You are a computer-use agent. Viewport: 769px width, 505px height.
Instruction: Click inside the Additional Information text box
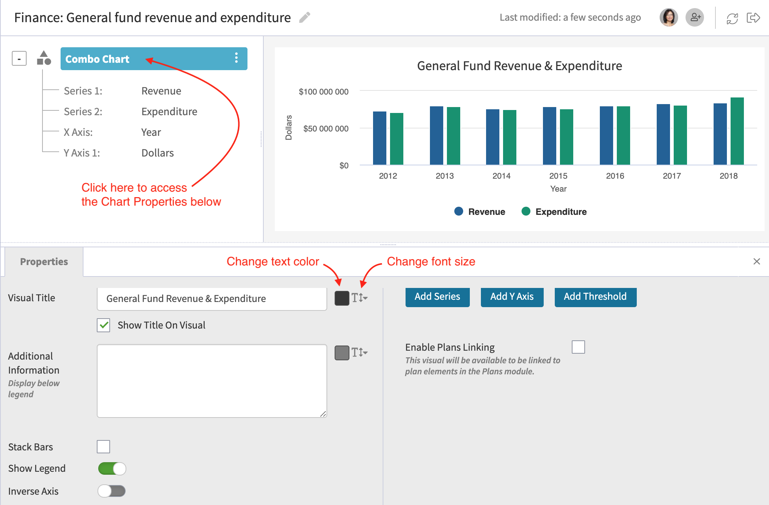tap(212, 380)
